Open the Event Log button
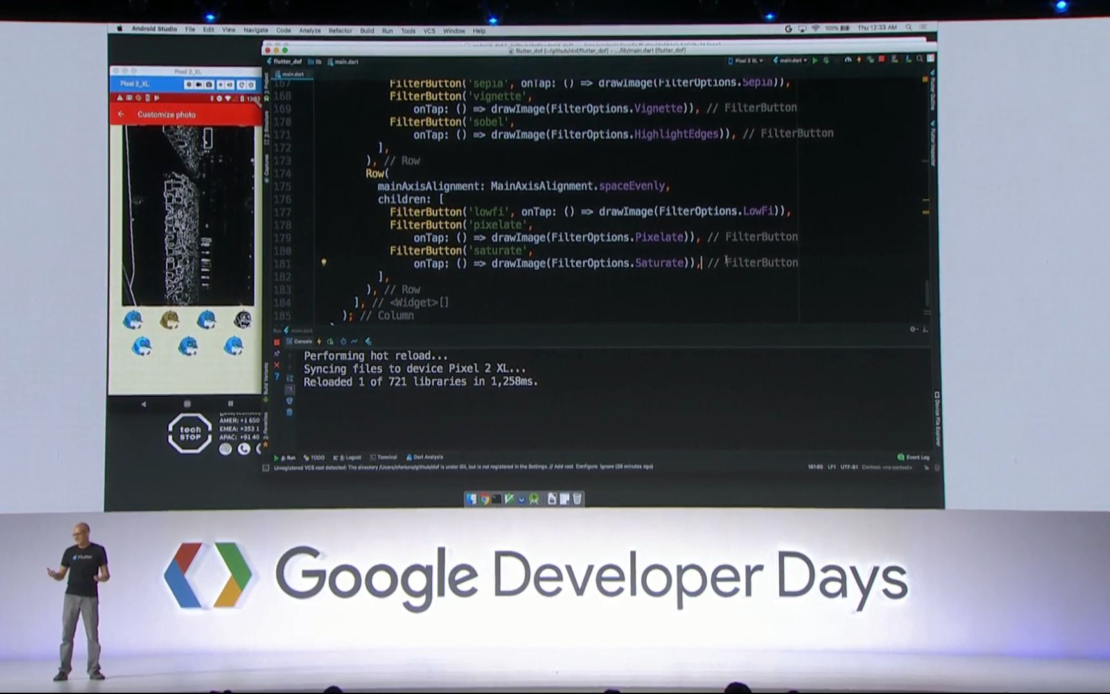This screenshot has height=694, width=1110. pos(913,457)
